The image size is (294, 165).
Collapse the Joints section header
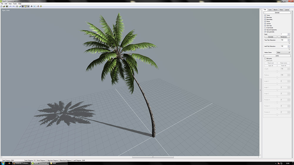277,56
